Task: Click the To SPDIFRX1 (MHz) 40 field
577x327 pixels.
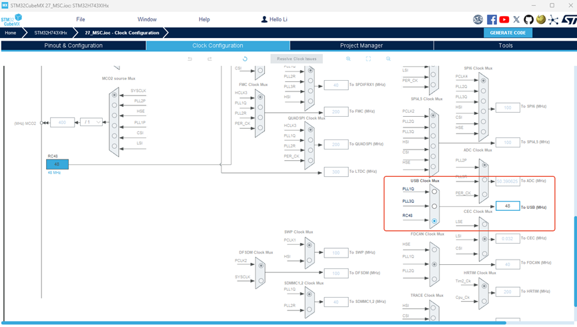Action: point(336,85)
